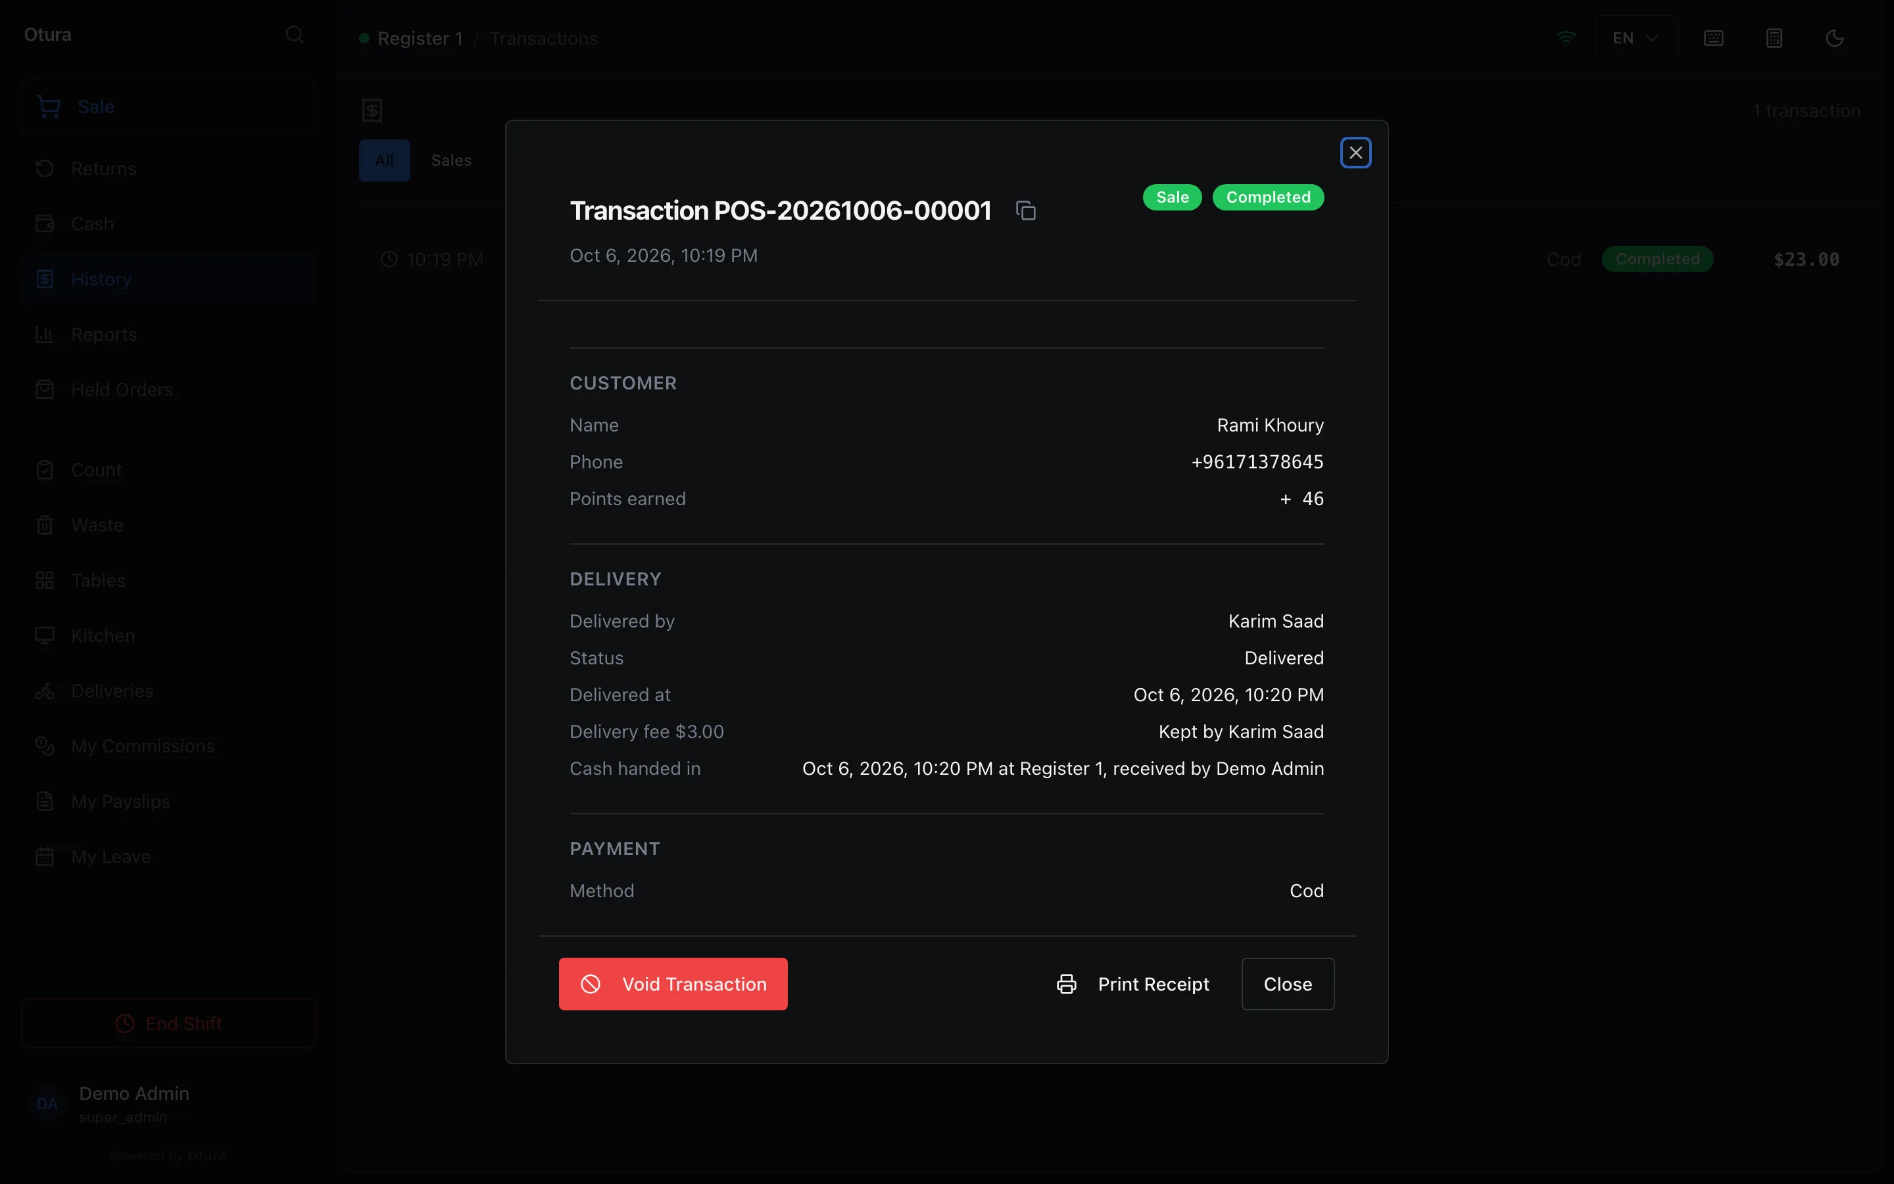
Task: Click the keyboard icon in top bar
Action: click(x=1713, y=37)
